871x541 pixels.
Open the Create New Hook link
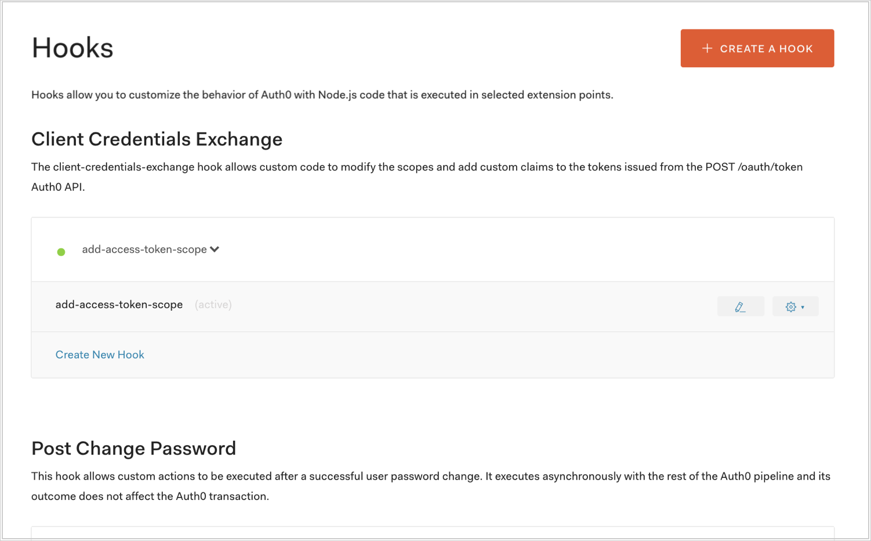click(x=99, y=354)
